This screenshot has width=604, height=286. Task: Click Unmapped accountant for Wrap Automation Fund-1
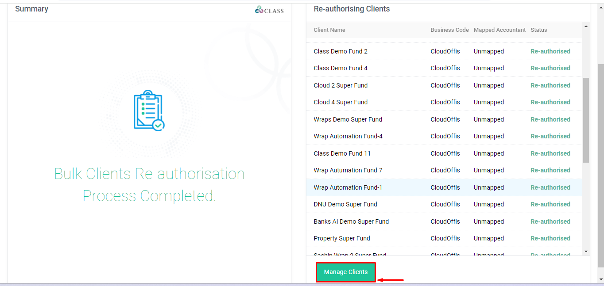[x=489, y=187]
